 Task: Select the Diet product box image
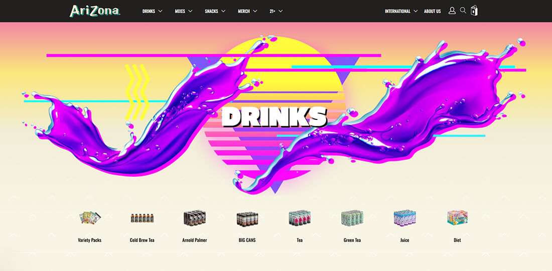[x=457, y=217]
